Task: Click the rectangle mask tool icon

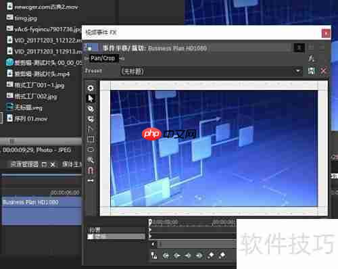Action: (x=91, y=139)
